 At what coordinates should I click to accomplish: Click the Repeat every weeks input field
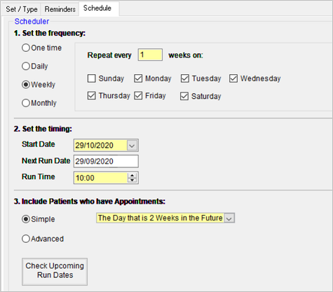coord(150,55)
